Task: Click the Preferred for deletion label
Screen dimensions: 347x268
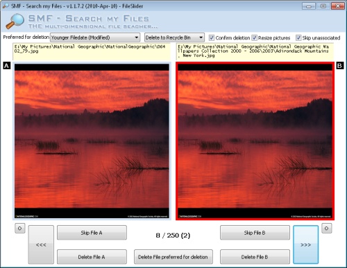Action: [26, 37]
